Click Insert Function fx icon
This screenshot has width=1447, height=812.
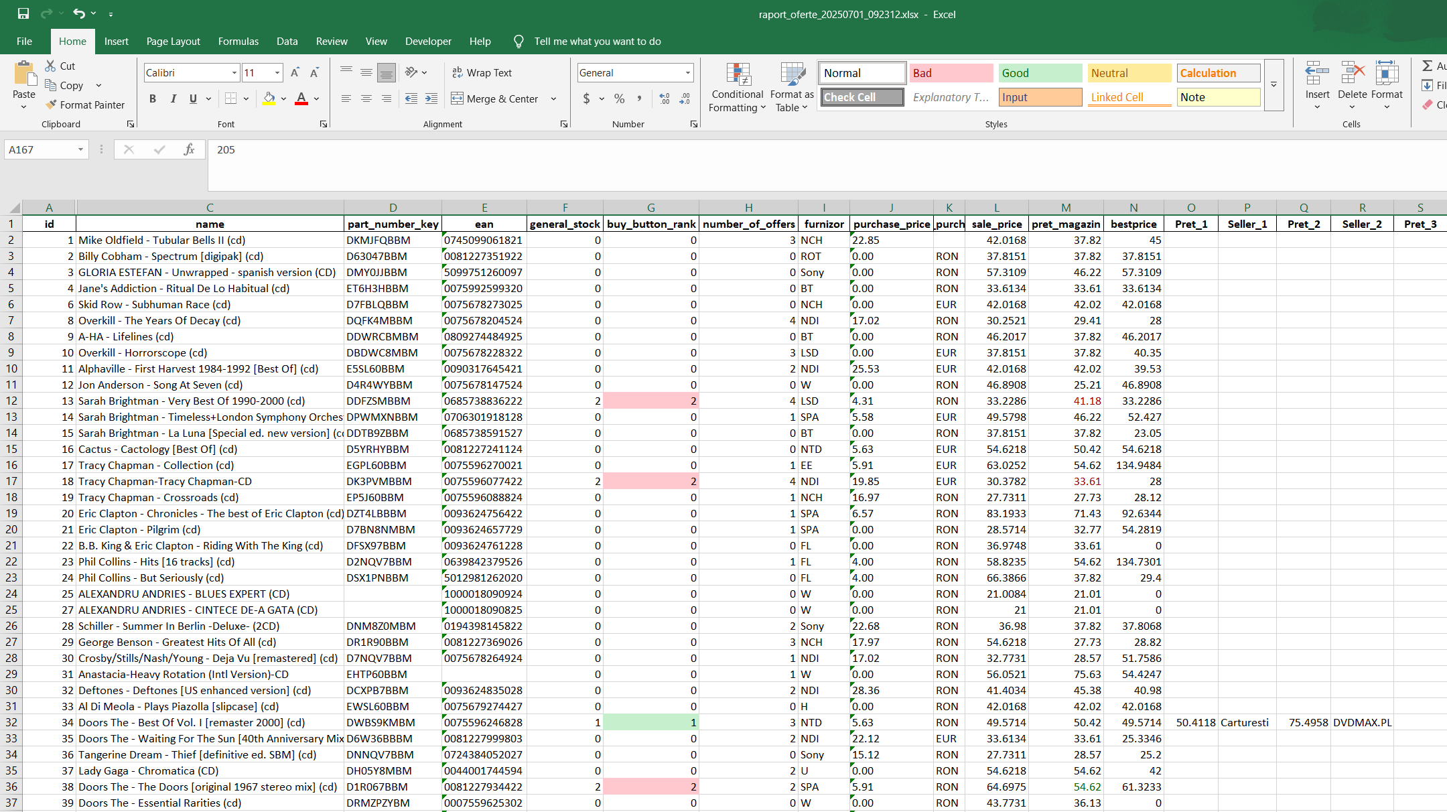(x=189, y=149)
